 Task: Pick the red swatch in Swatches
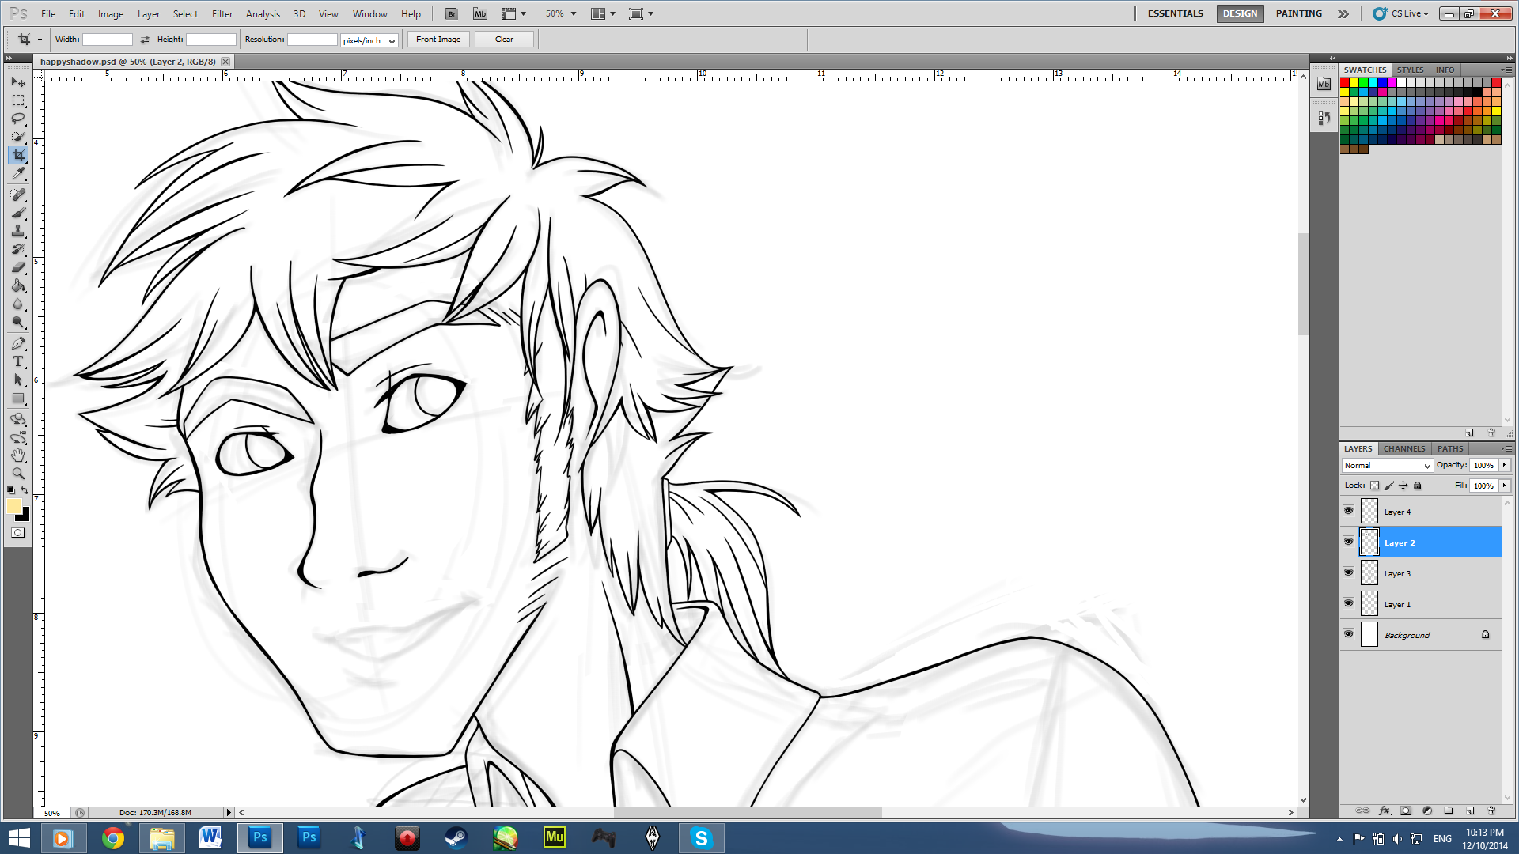pos(1344,83)
